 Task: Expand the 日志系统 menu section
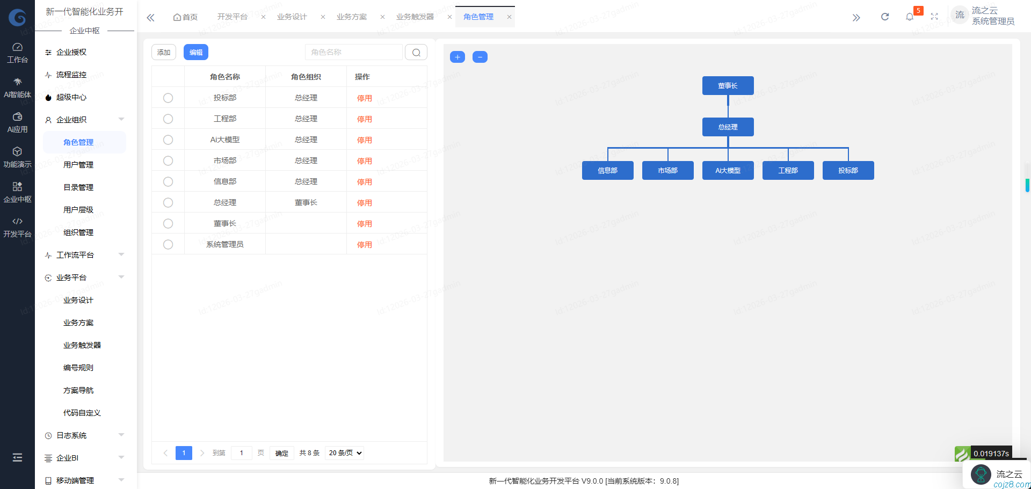pyautogui.click(x=121, y=435)
